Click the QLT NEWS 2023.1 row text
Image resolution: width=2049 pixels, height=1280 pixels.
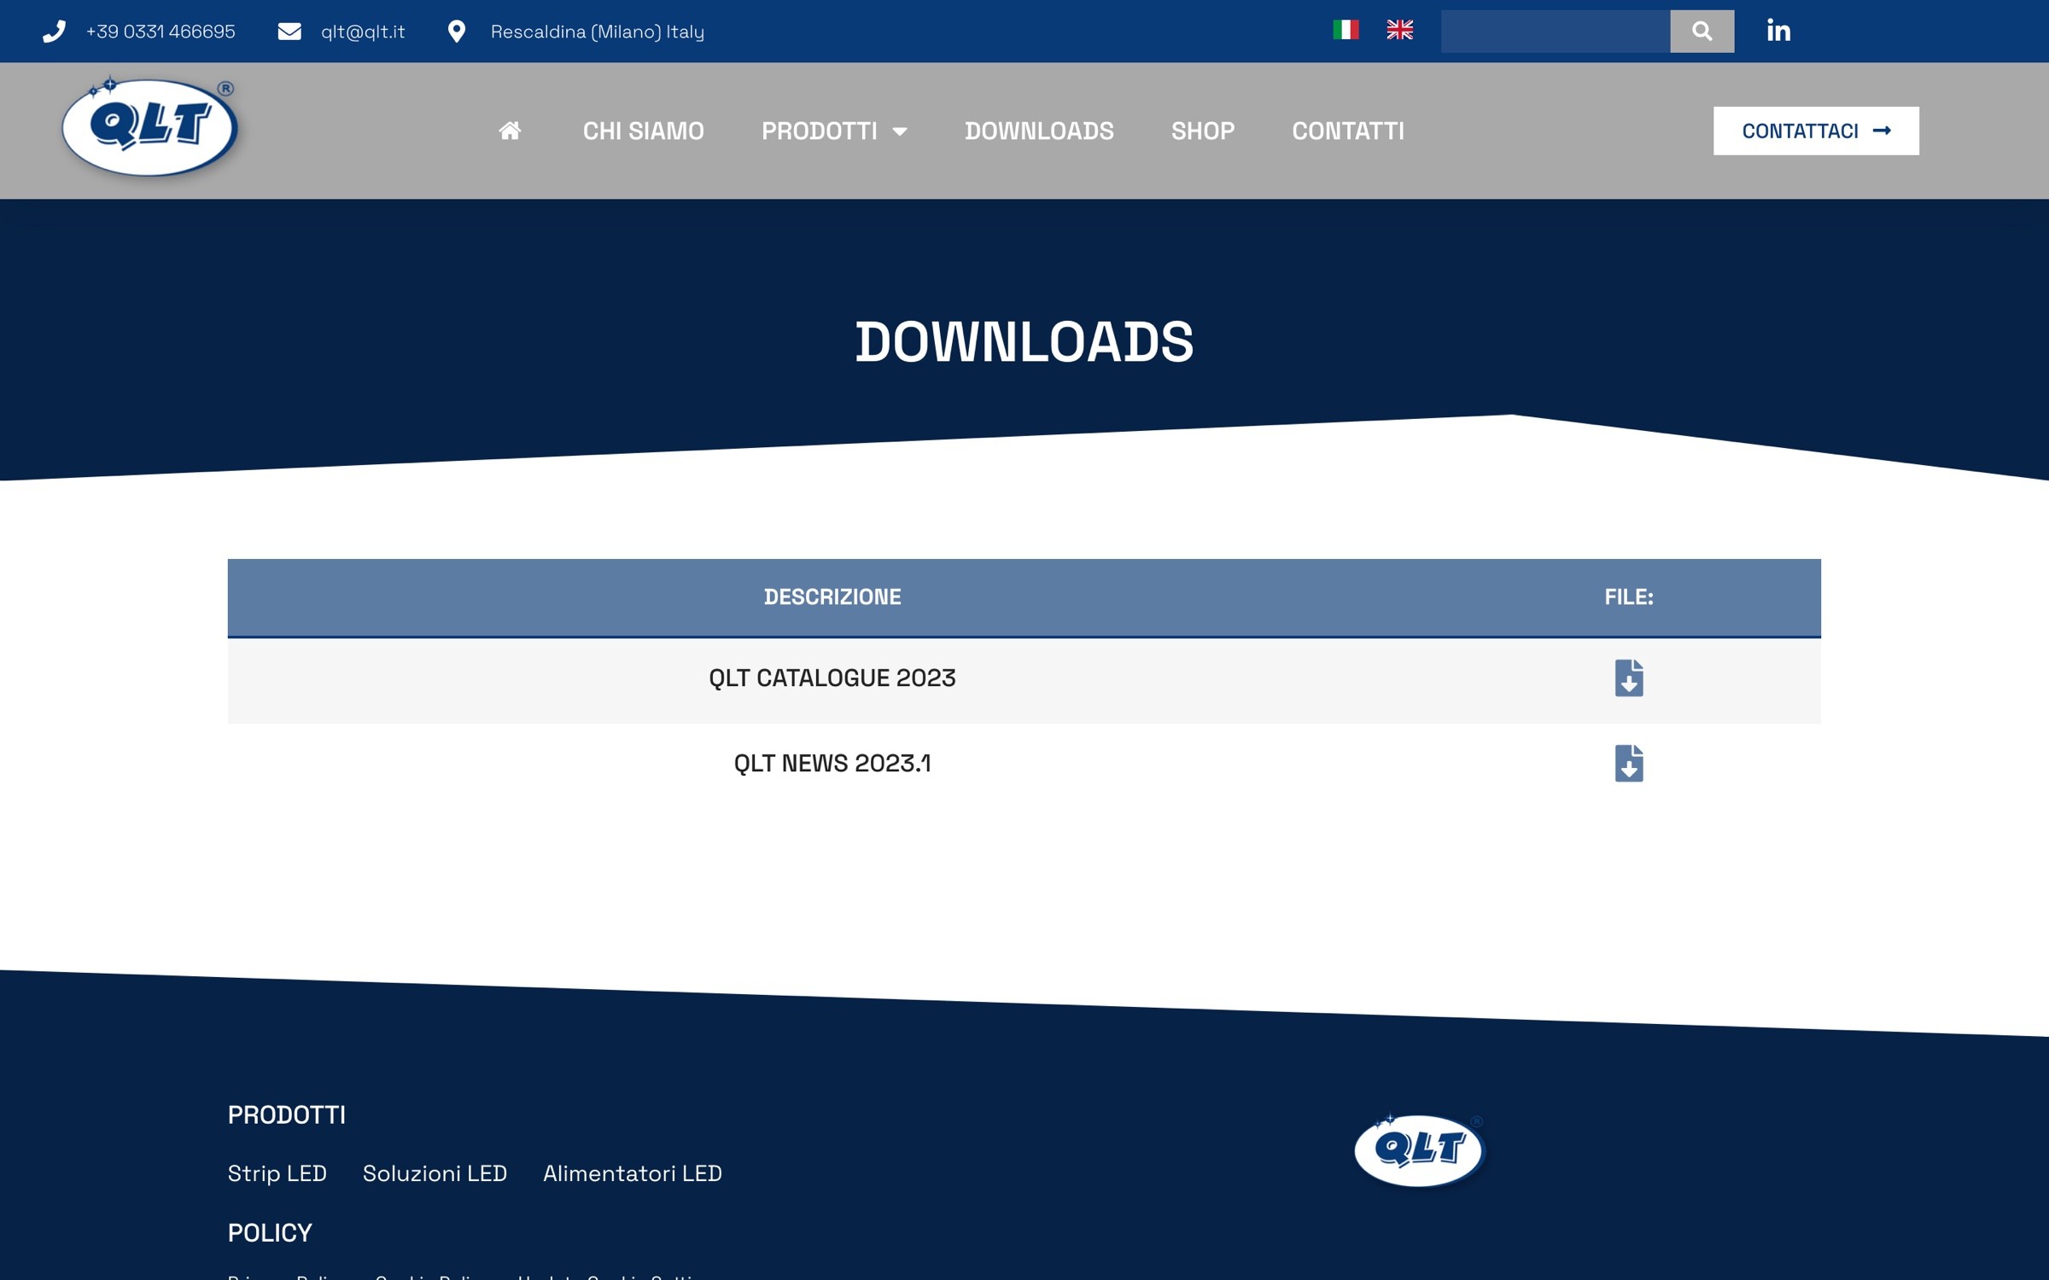click(x=832, y=764)
